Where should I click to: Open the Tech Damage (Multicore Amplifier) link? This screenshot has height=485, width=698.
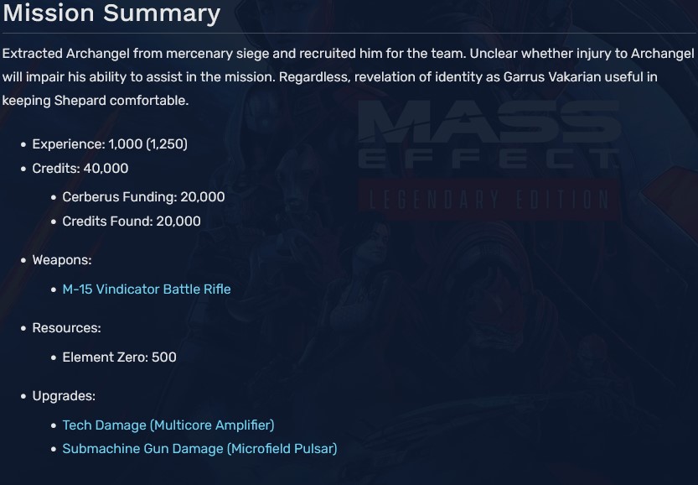click(x=168, y=425)
